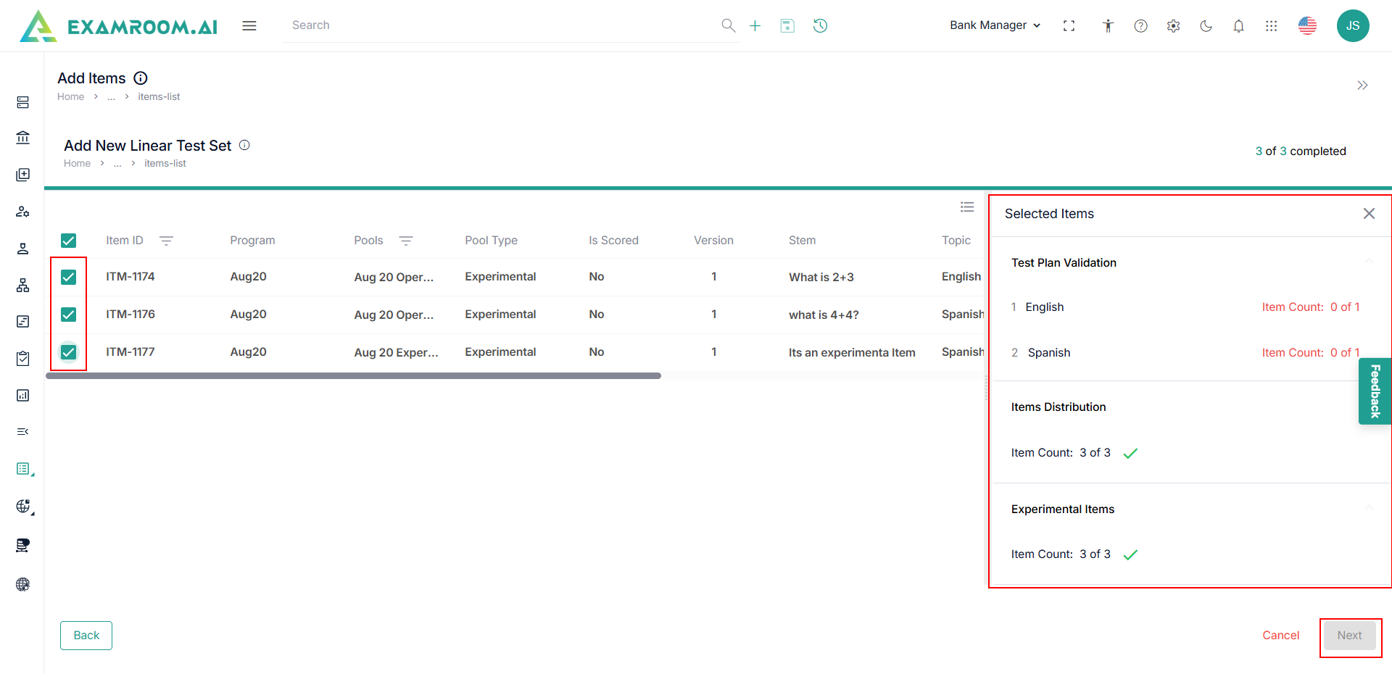Uncheck the ITM-1176 row checkbox
This screenshot has height=674, width=1392.
69,315
